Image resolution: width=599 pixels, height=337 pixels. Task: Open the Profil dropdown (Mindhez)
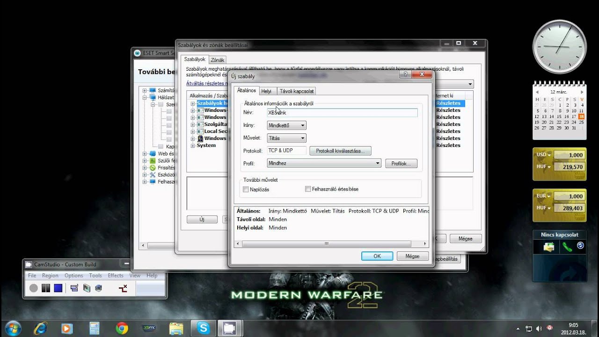(x=324, y=163)
